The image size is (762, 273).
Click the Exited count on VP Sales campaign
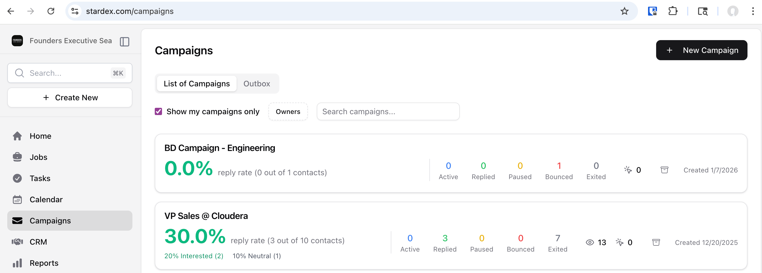coord(557,238)
